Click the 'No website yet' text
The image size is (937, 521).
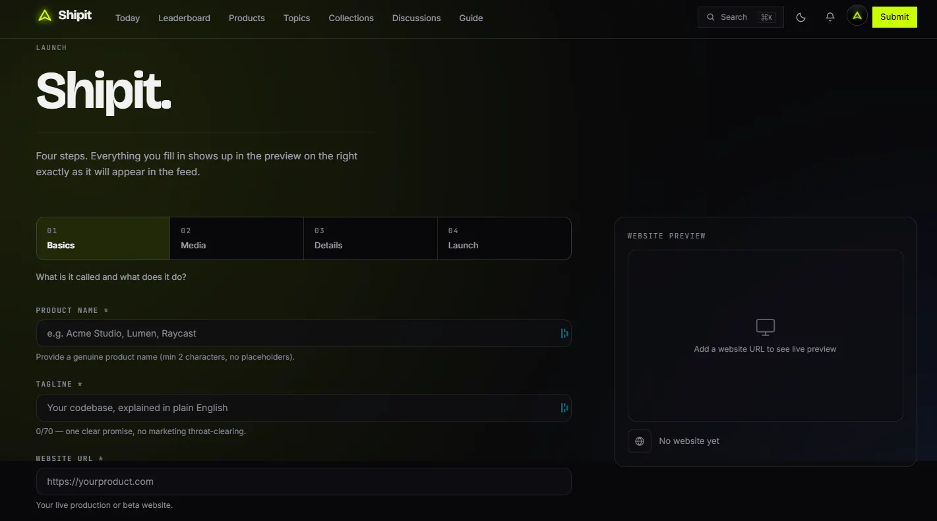689,441
